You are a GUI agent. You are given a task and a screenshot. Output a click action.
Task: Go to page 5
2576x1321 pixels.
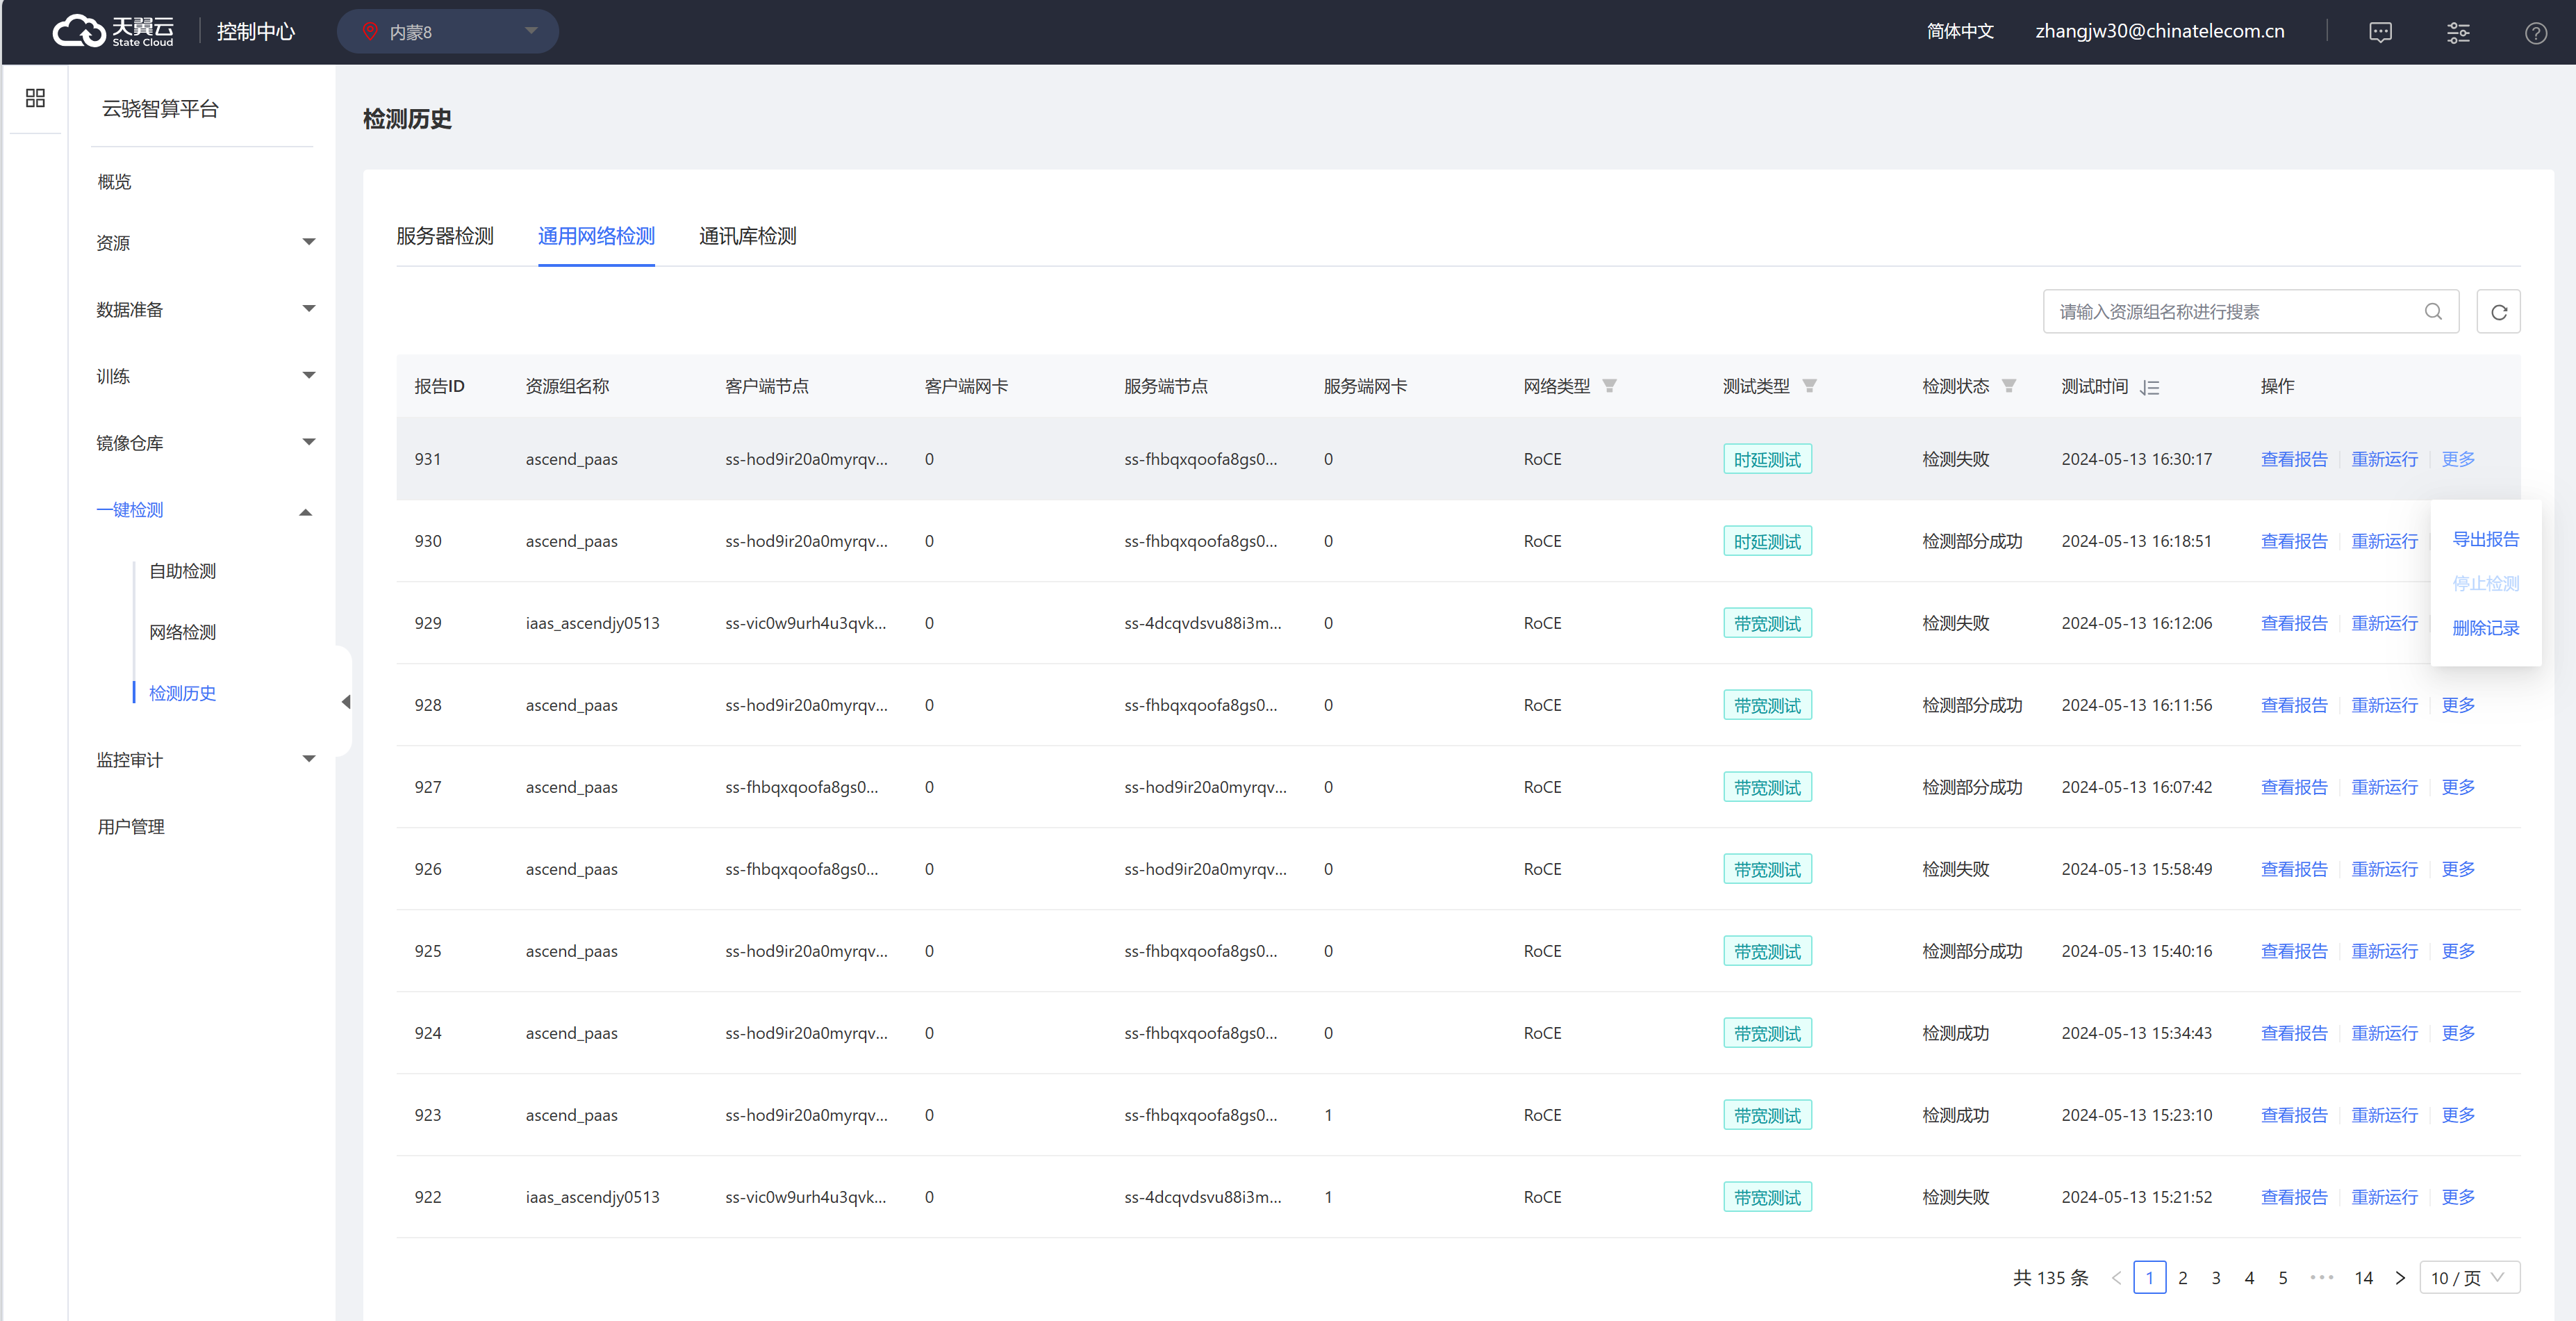(x=2282, y=1278)
